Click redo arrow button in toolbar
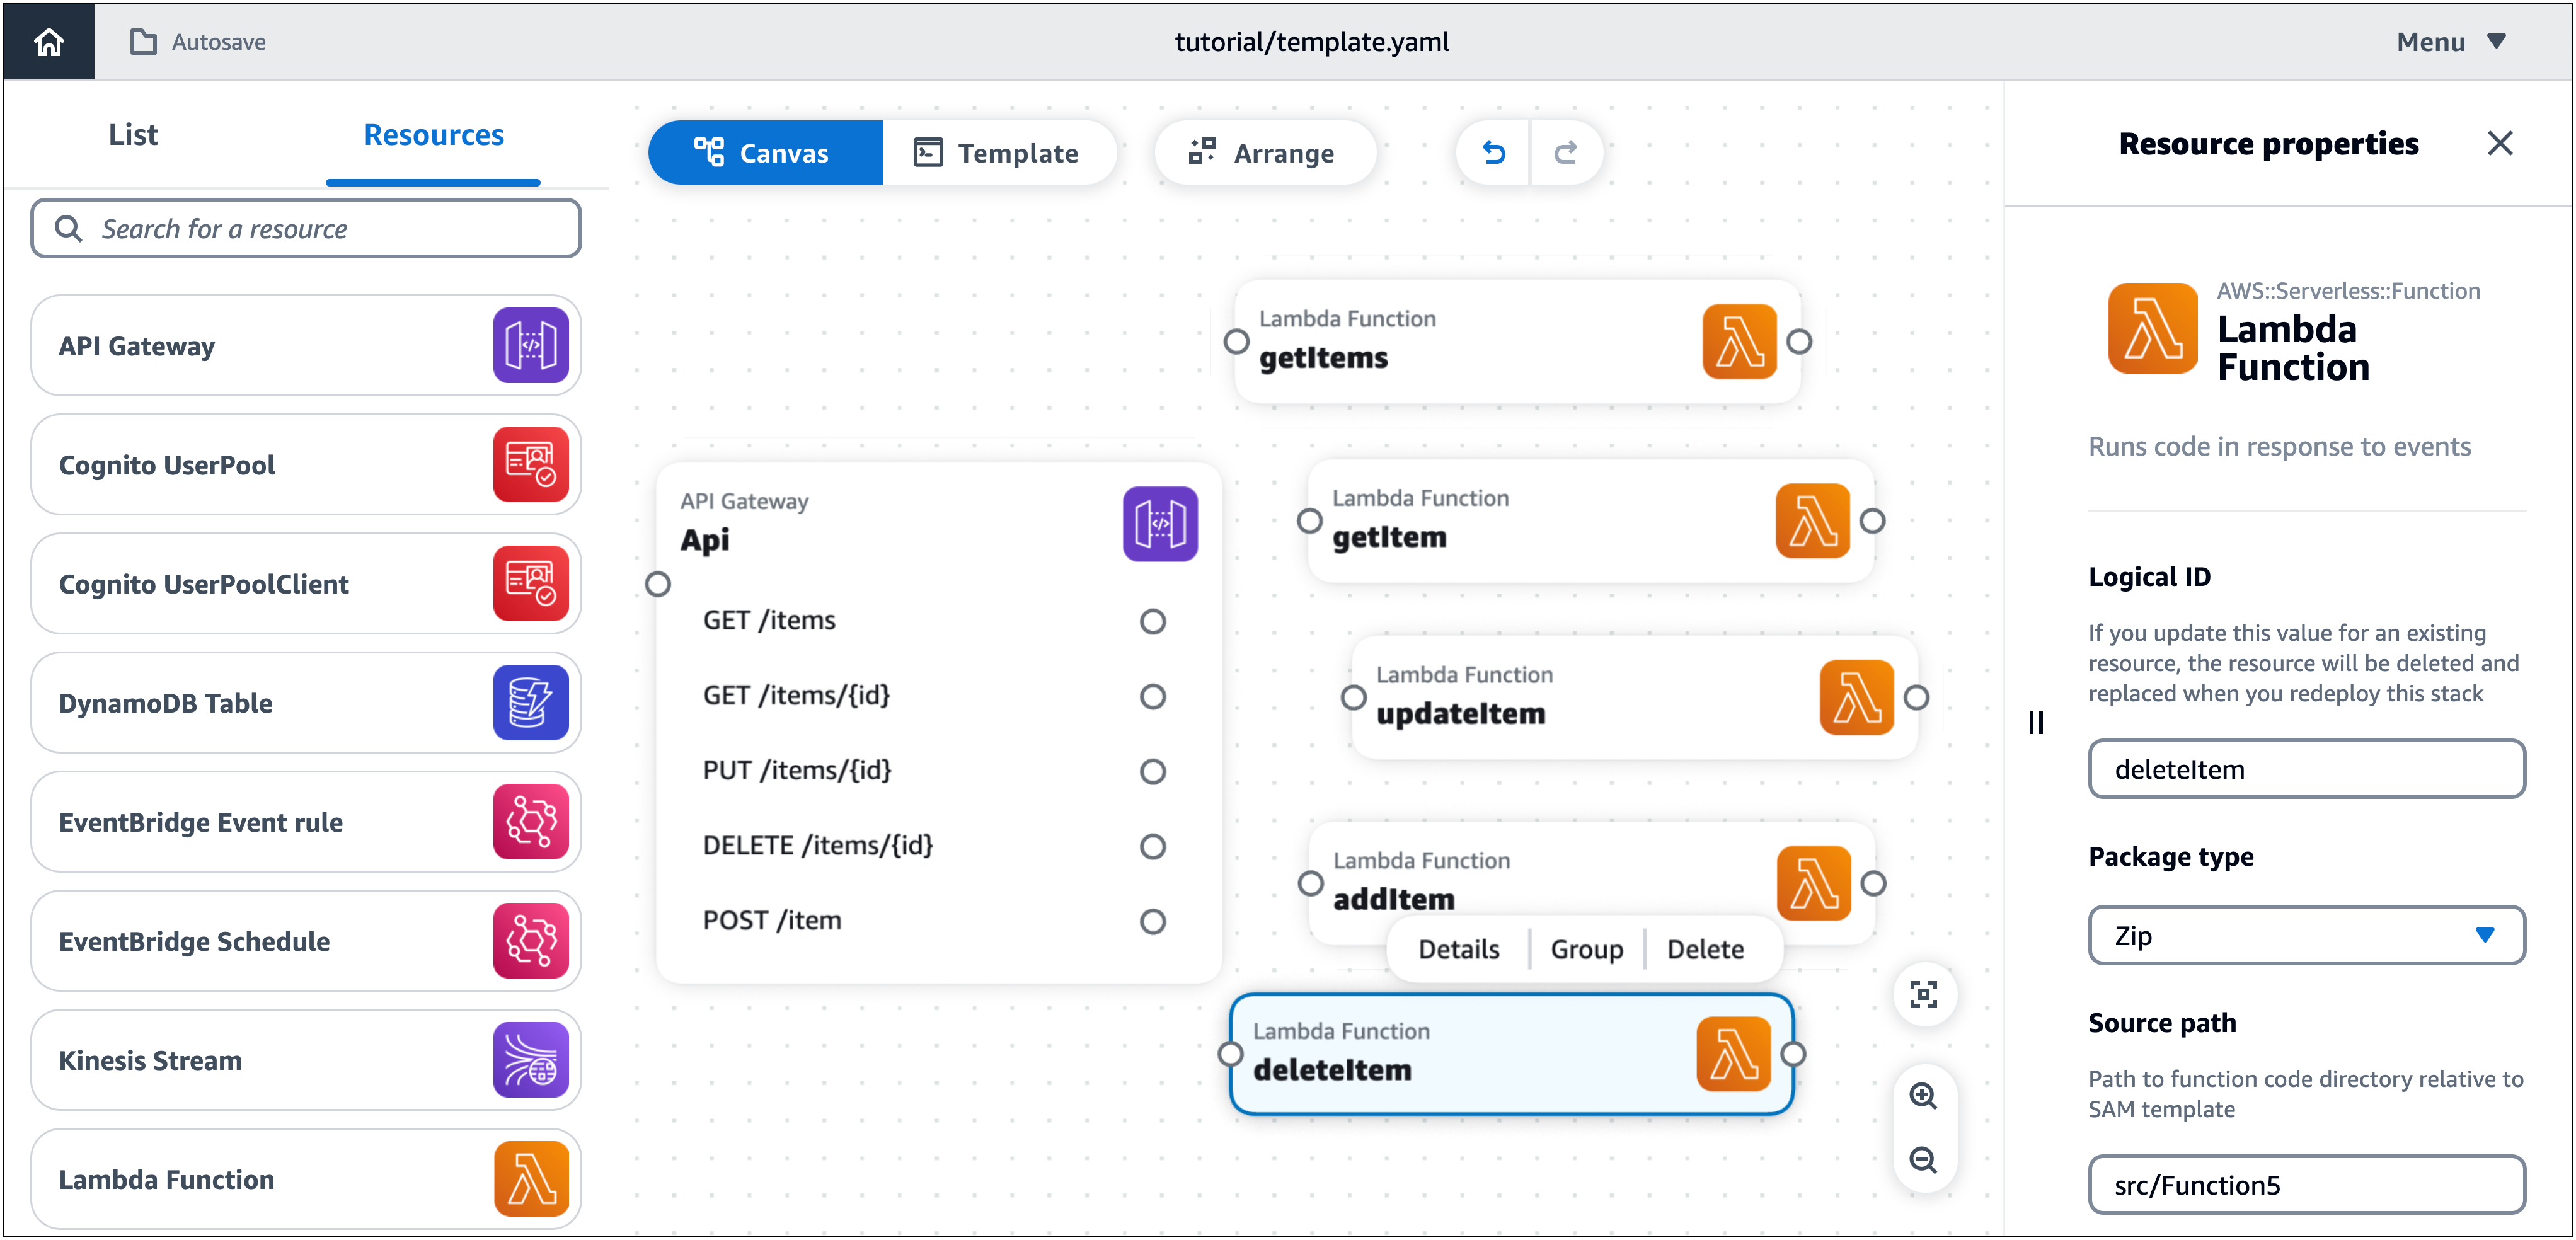 [x=1562, y=152]
